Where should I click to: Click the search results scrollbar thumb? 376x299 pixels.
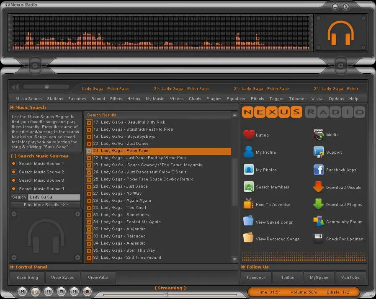click(234, 182)
